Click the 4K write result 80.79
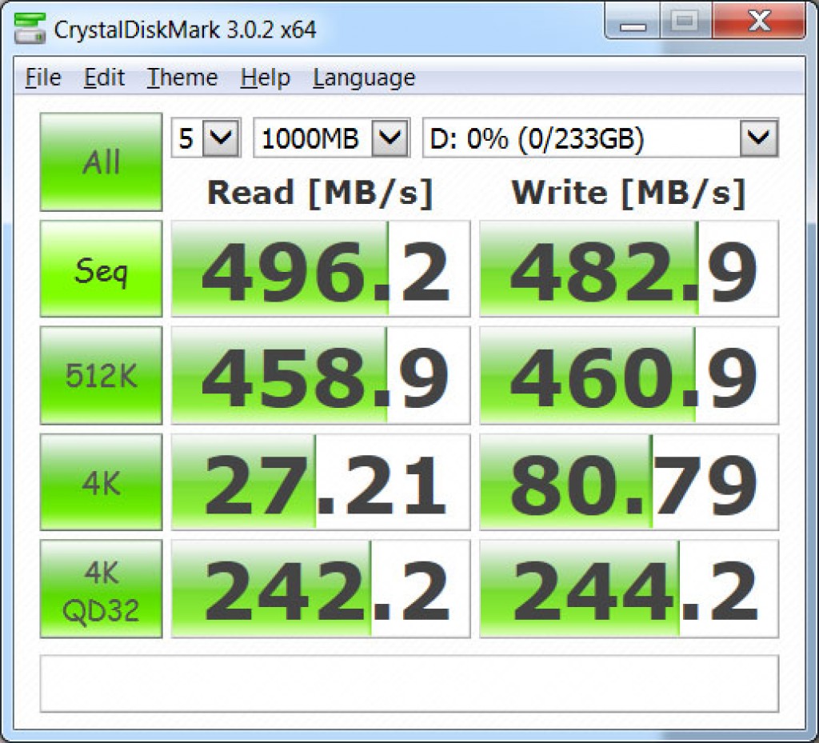 point(629,482)
